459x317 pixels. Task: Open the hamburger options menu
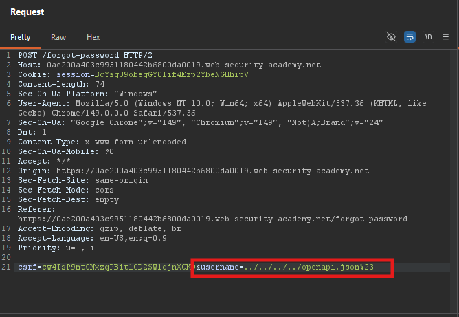tap(445, 37)
